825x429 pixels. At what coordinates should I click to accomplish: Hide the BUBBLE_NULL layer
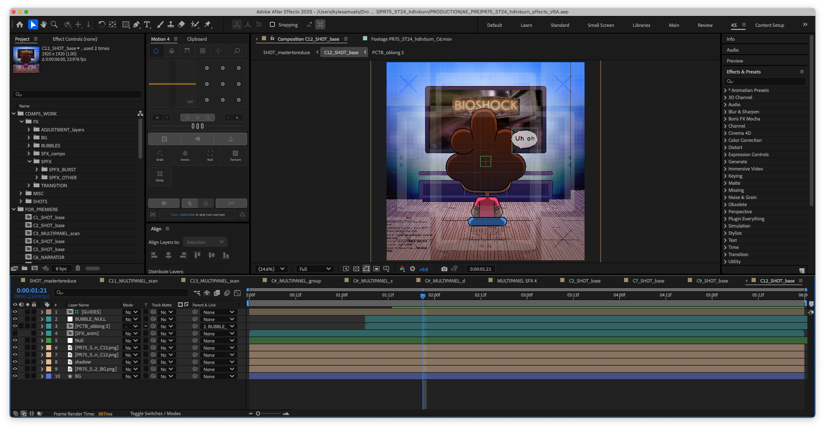pyautogui.click(x=15, y=319)
